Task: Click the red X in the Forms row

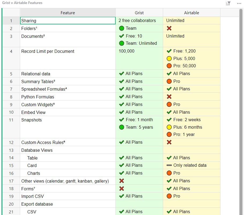Action: click(x=122, y=188)
